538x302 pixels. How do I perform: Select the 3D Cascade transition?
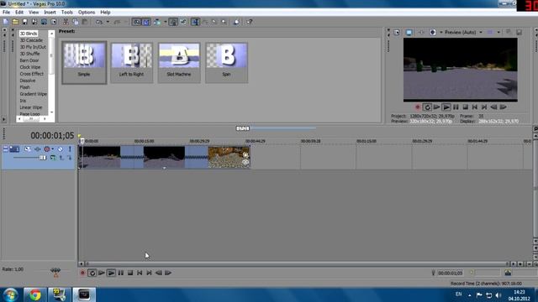click(31, 40)
